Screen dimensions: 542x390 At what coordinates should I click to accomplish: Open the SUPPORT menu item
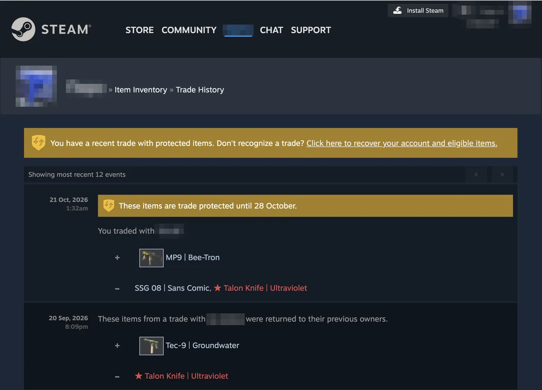[x=311, y=30]
